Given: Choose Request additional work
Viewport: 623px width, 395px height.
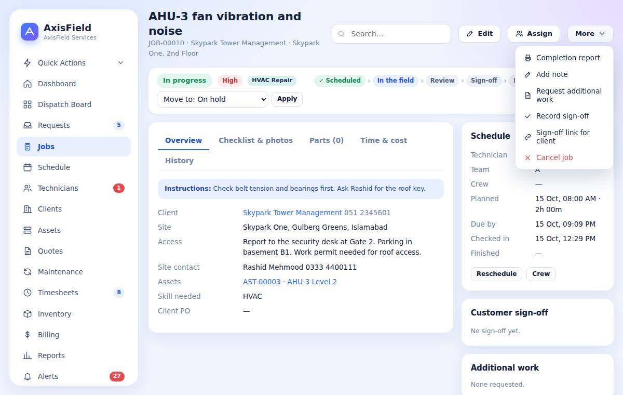Looking at the screenshot, I should click(x=564, y=95).
